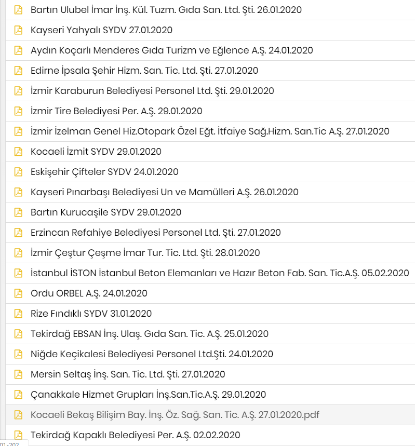415x446 pixels.
Task: Open Tekirdağ EBSAN İnş. Ulaş. Gıda document
Action: click(x=150, y=334)
